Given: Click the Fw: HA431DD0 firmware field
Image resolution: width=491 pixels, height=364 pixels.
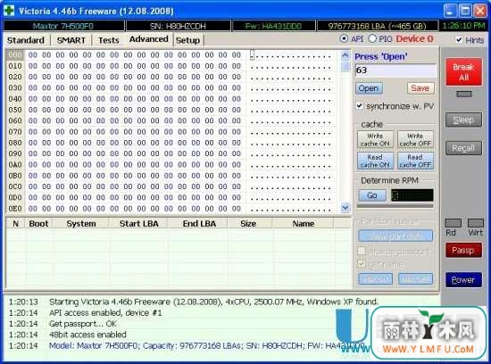Looking at the screenshot, I should 273,26.
